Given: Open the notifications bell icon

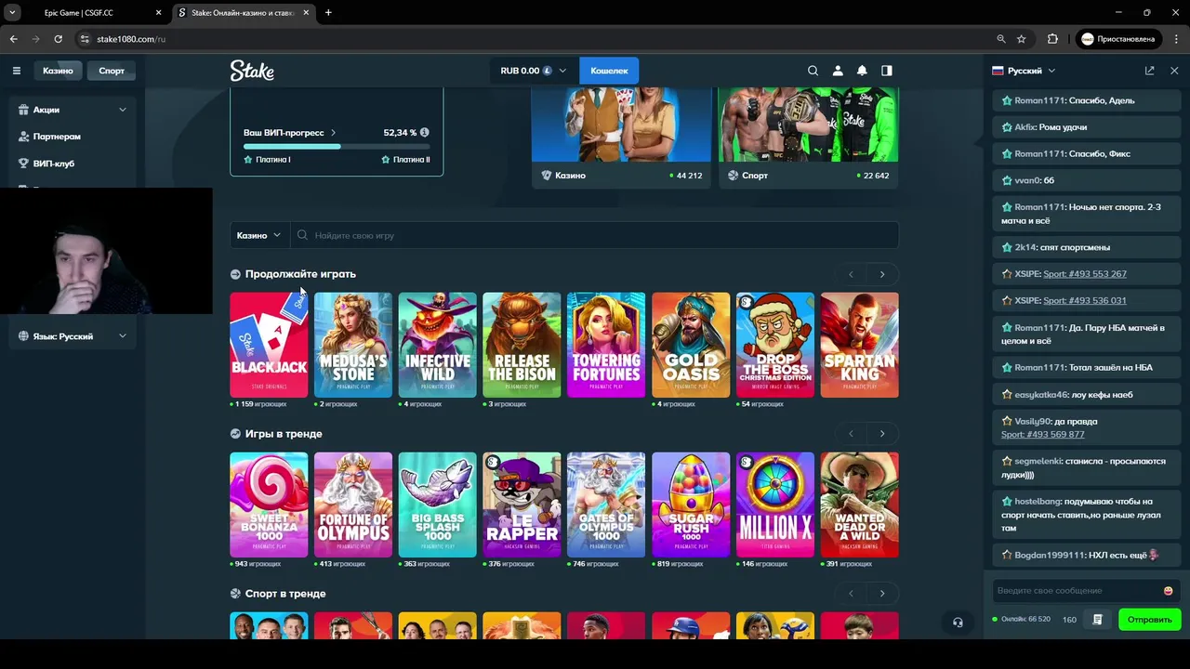Looking at the screenshot, I should 862,71.
